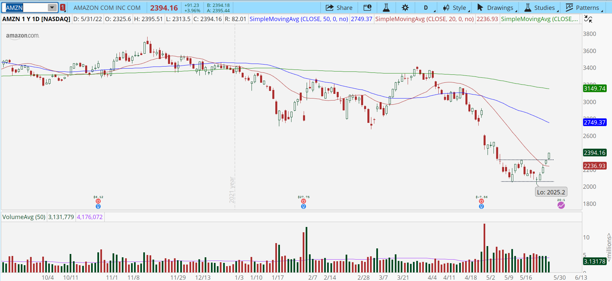Click the 10/4 date on the time axis
Screen dimensions: 612x281
[x=48, y=277]
